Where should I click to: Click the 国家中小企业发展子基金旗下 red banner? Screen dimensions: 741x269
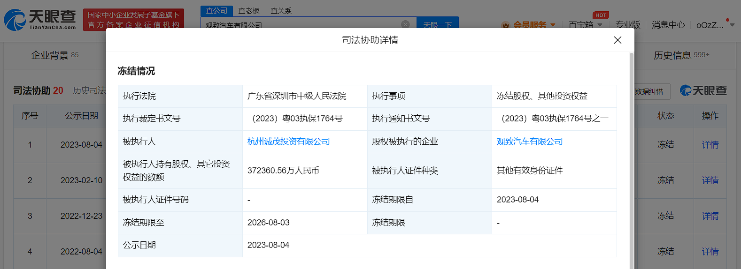tap(133, 20)
